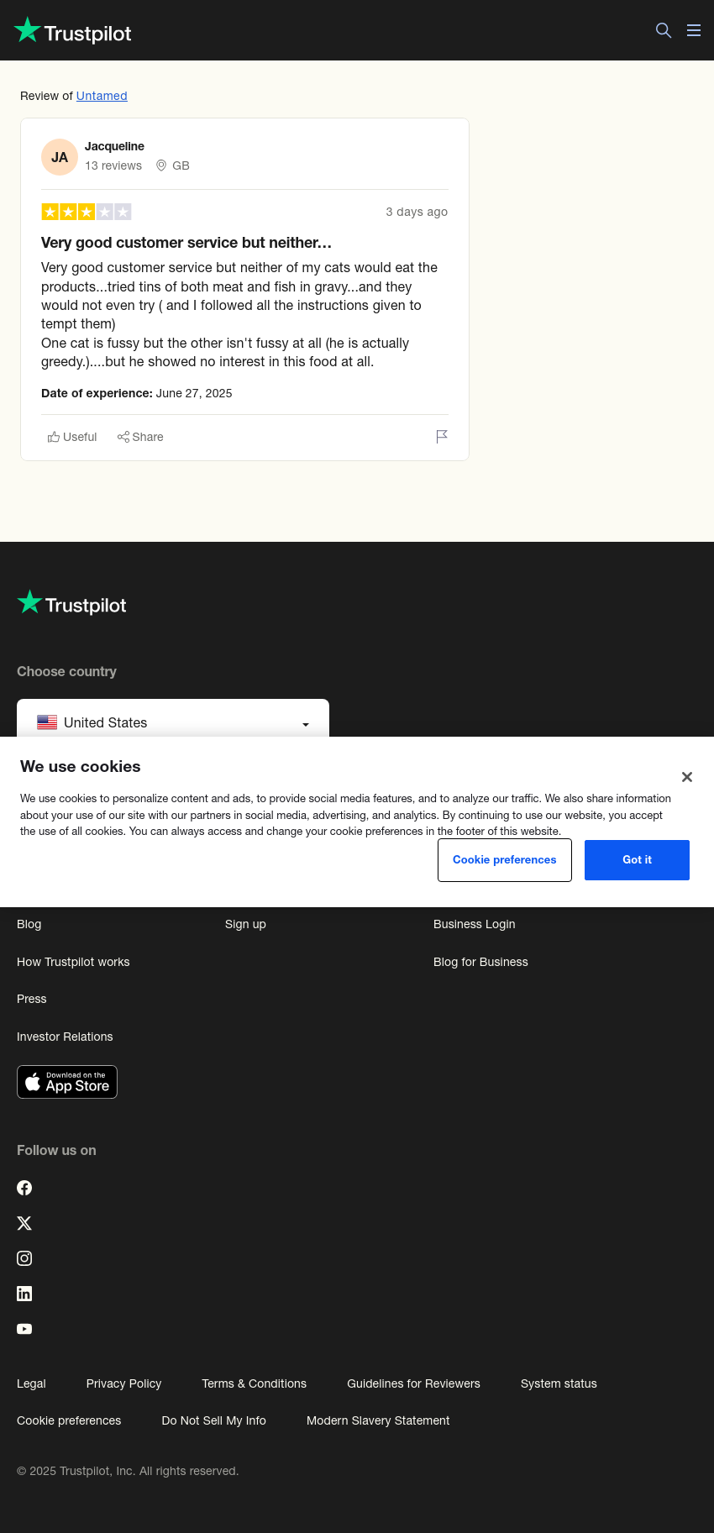Viewport: 714px width, 1533px height.
Task: Open Trustpilot's Instagram icon
Action: [24, 1258]
